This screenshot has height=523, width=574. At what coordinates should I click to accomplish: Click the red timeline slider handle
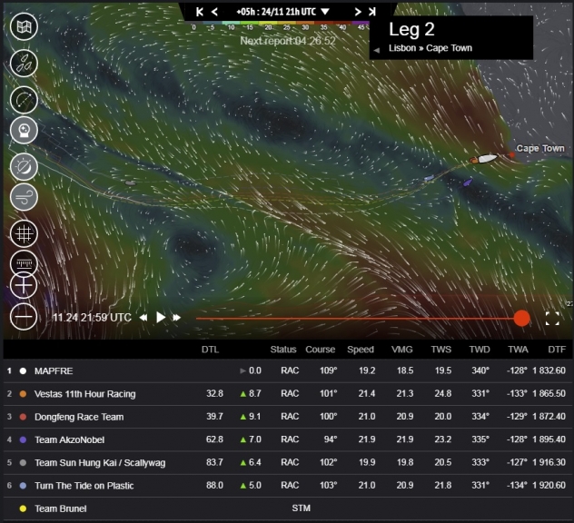[521, 318]
